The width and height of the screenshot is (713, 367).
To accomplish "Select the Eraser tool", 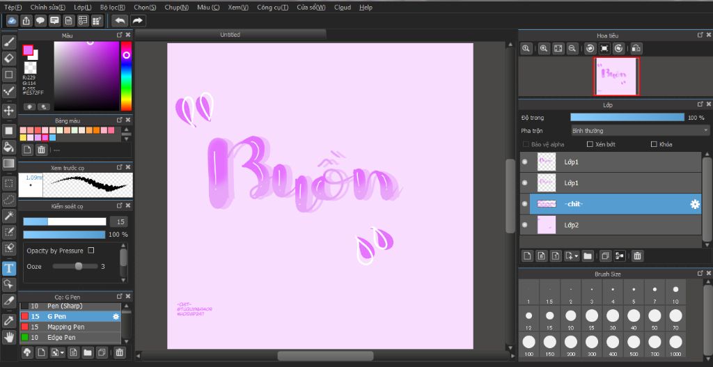I will [8, 58].
